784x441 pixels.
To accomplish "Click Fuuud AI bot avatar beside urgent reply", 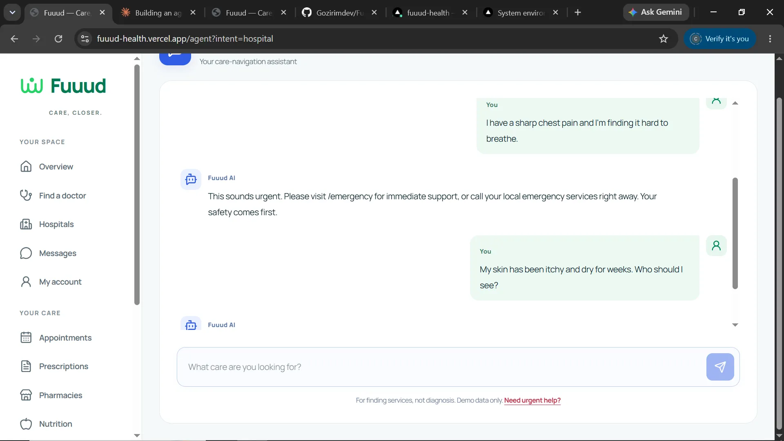I will pyautogui.click(x=191, y=179).
